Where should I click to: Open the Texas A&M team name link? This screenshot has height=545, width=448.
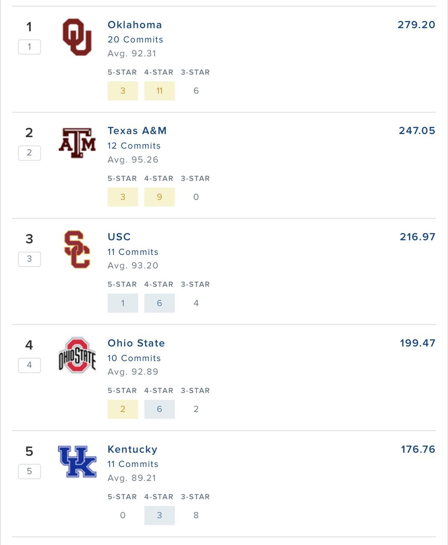[137, 131]
